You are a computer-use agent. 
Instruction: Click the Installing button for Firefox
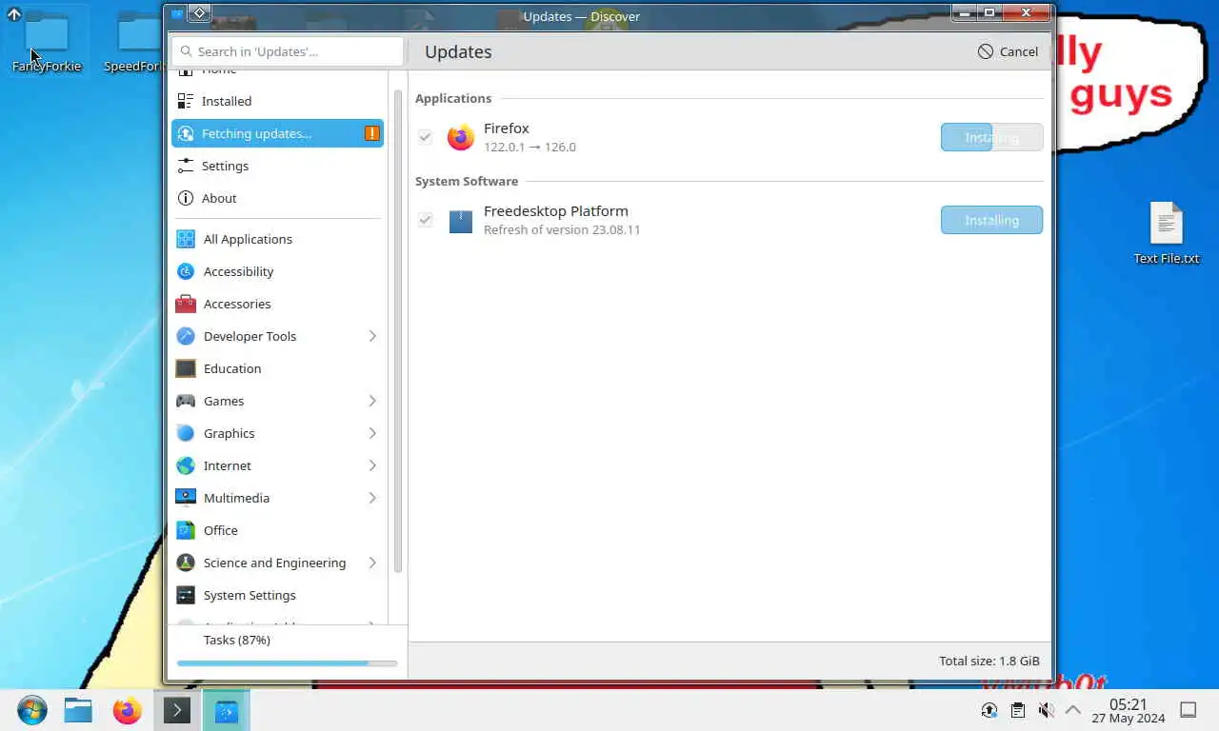click(x=991, y=137)
